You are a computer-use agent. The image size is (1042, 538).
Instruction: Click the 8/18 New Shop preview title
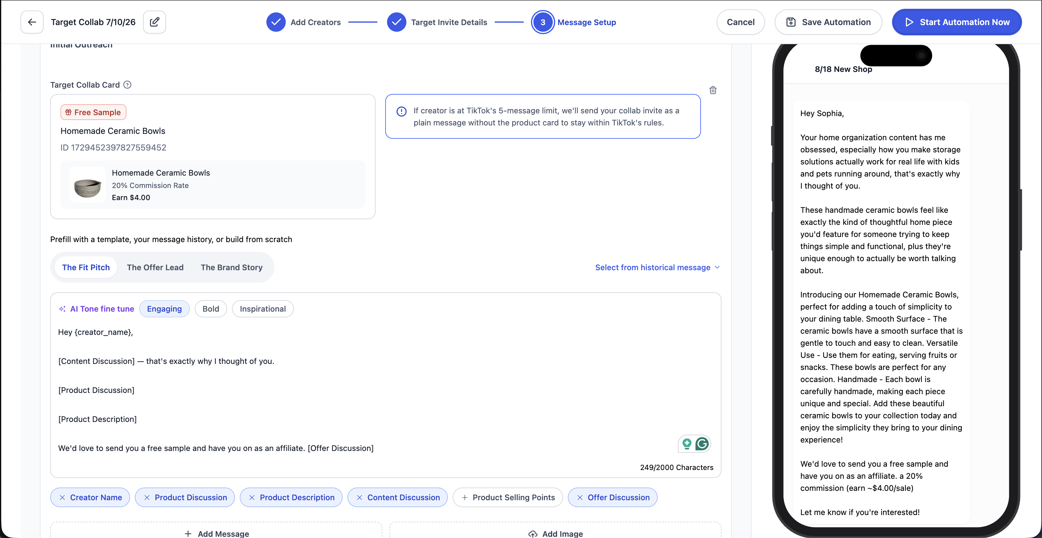click(843, 69)
